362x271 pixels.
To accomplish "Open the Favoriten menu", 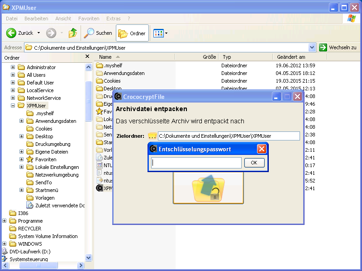I will coord(89,19).
